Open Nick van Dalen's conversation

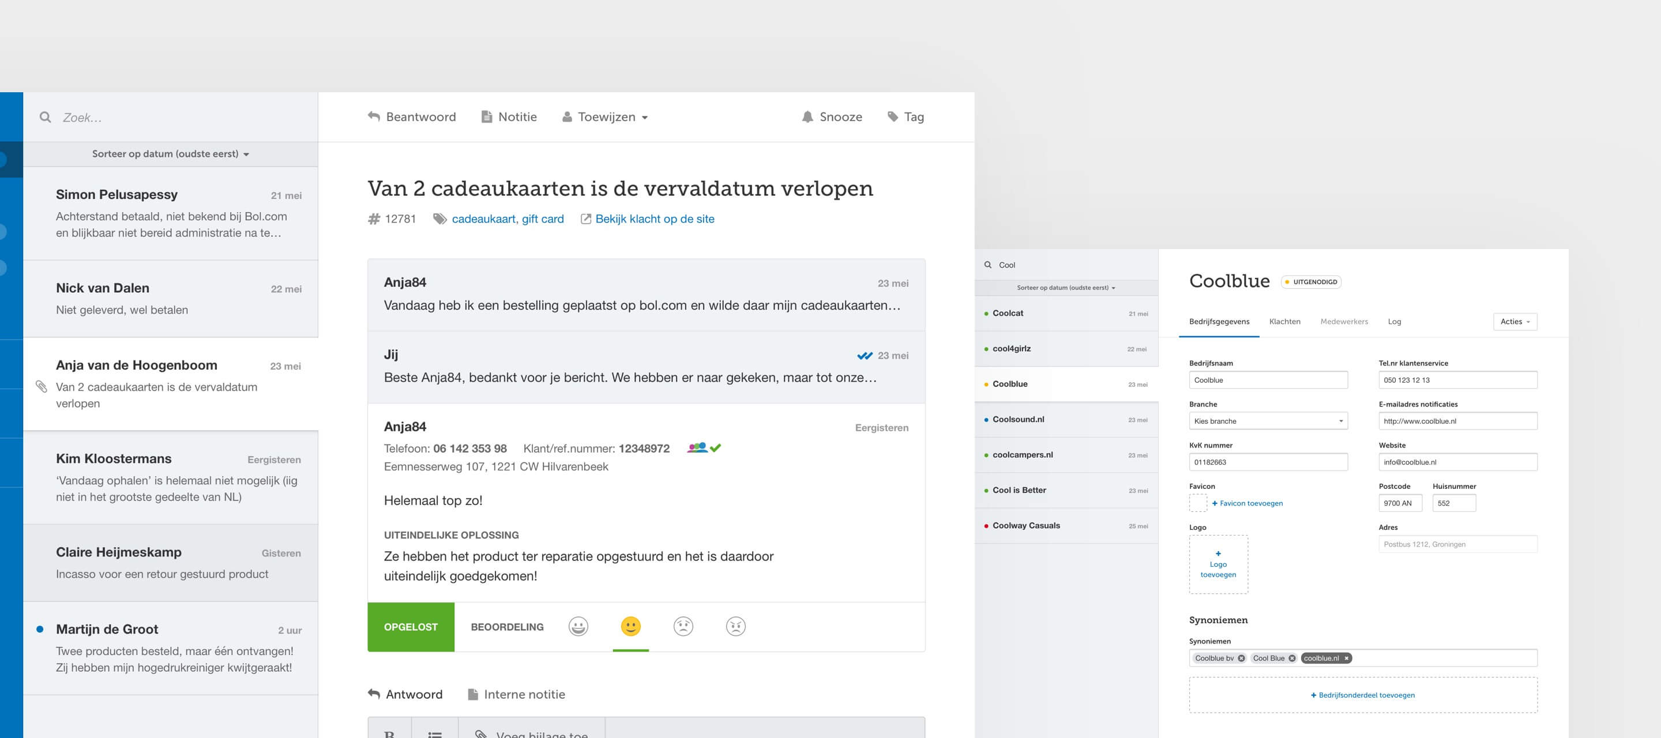[171, 299]
